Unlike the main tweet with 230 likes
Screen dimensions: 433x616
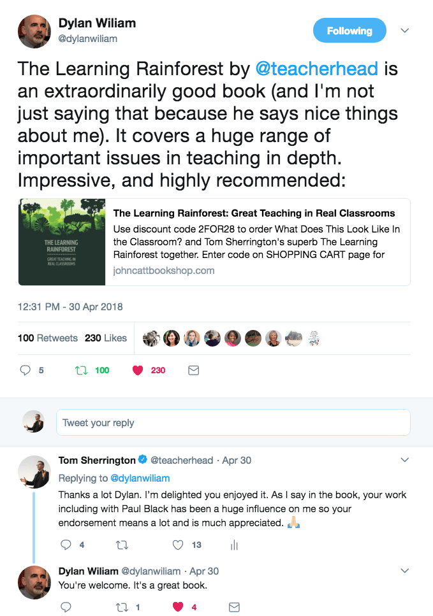click(138, 370)
